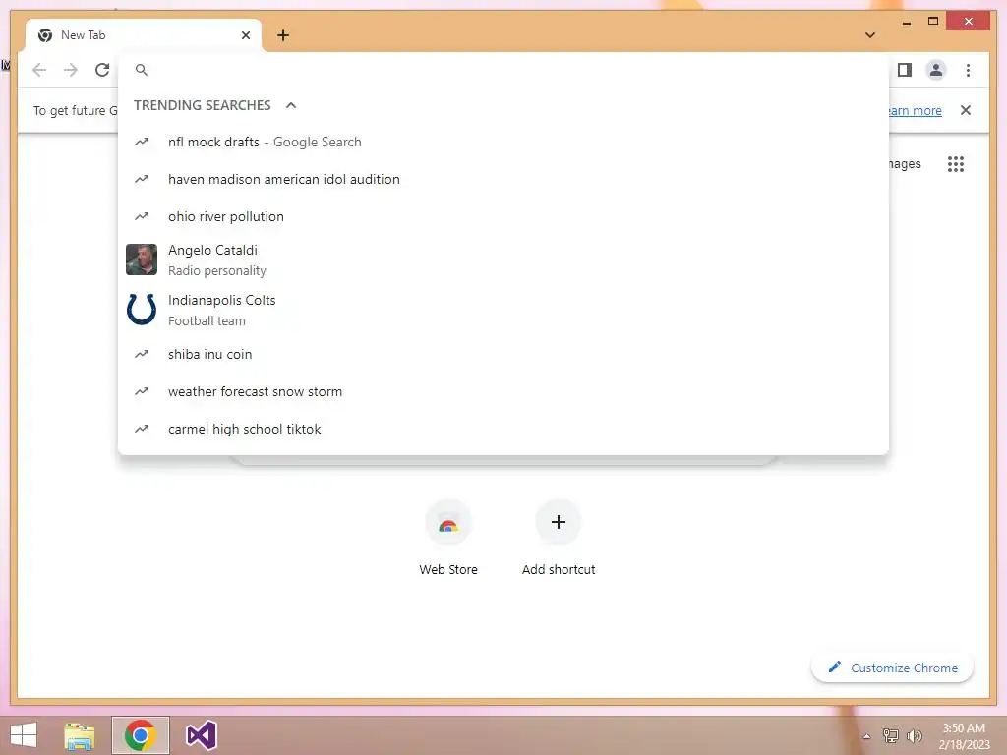Click trending arrow beside 'weather forecast snow storm'
This screenshot has width=1007, height=755.
coord(142,391)
